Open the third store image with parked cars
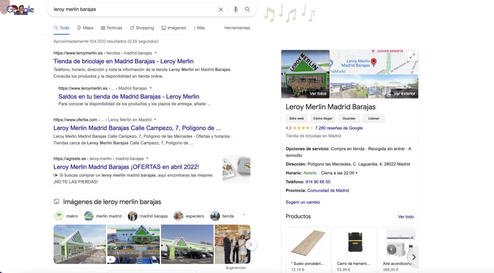Screen dimensions: 494x273 pyautogui.click(x=187, y=244)
